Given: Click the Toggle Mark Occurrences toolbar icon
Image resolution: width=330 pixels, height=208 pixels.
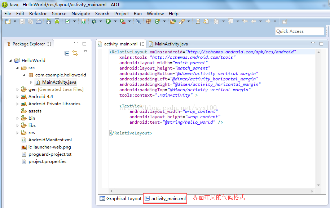Looking at the screenshot, I should pyautogui.click(x=198, y=22).
